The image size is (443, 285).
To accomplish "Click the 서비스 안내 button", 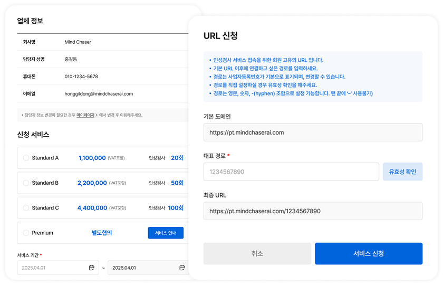I will (166, 233).
